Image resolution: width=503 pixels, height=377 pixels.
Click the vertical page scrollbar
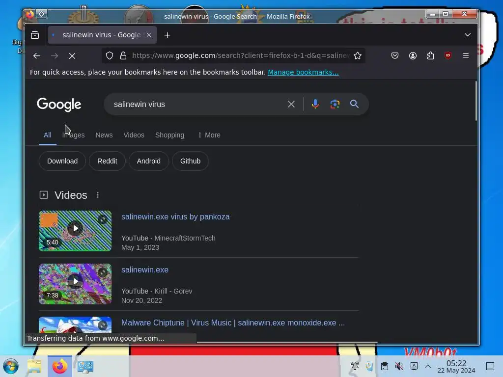coord(475,101)
